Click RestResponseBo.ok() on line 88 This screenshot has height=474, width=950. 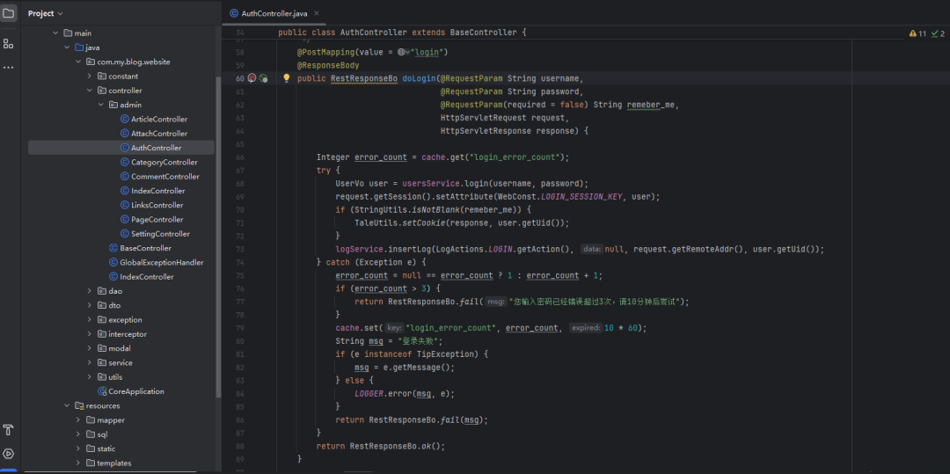pos(397,446)
